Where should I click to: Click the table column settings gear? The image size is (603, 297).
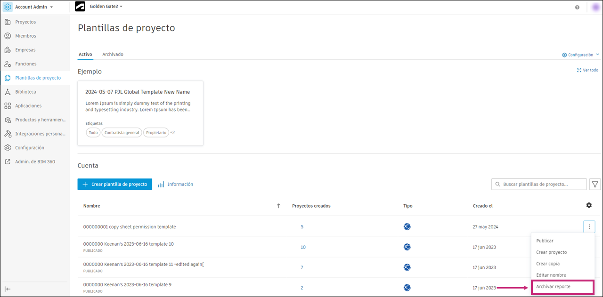(589, 205)
